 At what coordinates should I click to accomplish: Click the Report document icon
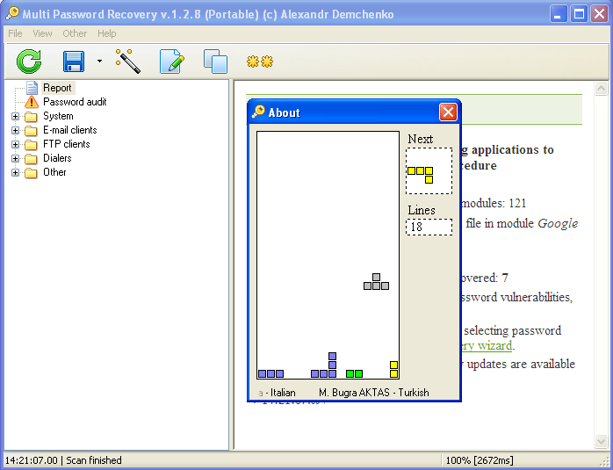(x=32, y=88)
